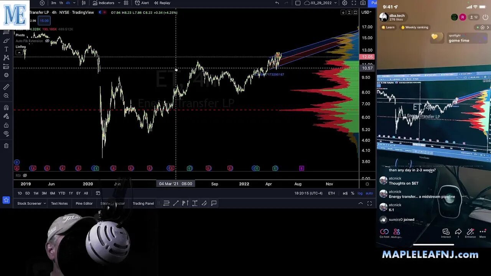This screenshot has width=491, height=276.
Task: Set range to All
Action: (86, 193)
